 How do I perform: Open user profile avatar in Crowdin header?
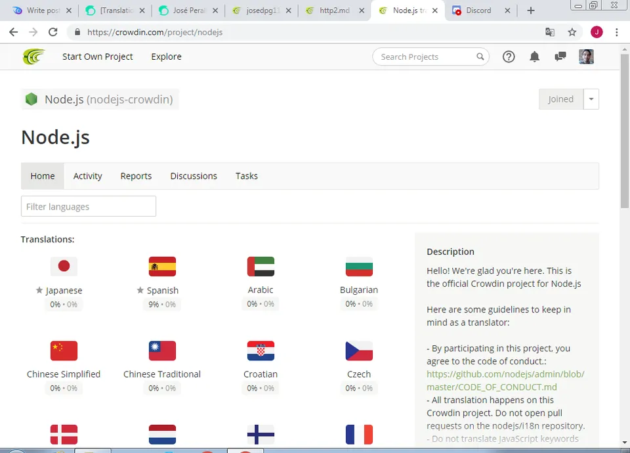pyautogui.click(x=586, y=56)
